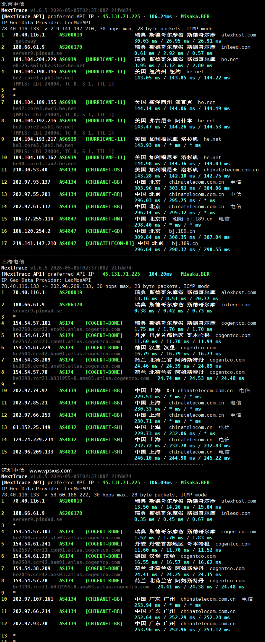Click hop IP 202.97.93.78
The width and height of the screenshot is (265, 642).
[30, 624]
